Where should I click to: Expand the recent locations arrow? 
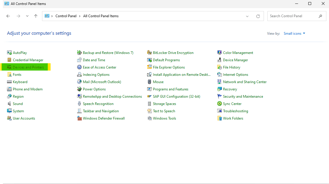pos(27,16)
